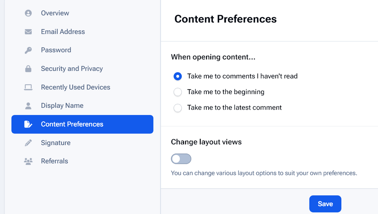Viewport: 378px width, 214px height.
Task: Click the Security and Privacy lock icon
Action: pyautogui.click(x=28, y=69)
